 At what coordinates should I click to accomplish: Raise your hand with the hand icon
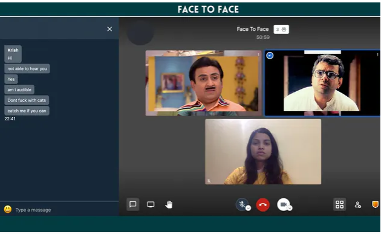tap(169, 204)
